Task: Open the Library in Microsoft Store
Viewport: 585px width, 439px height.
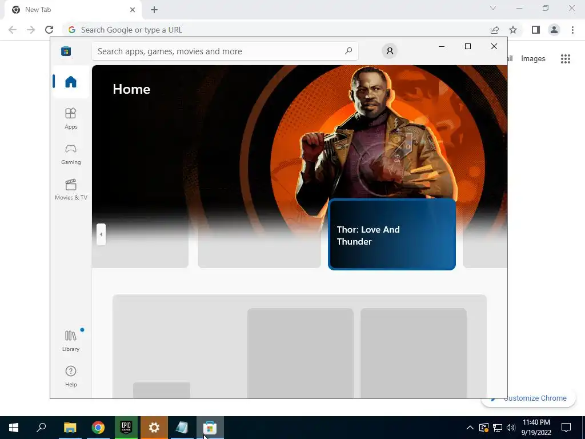Action: [71, 341]
